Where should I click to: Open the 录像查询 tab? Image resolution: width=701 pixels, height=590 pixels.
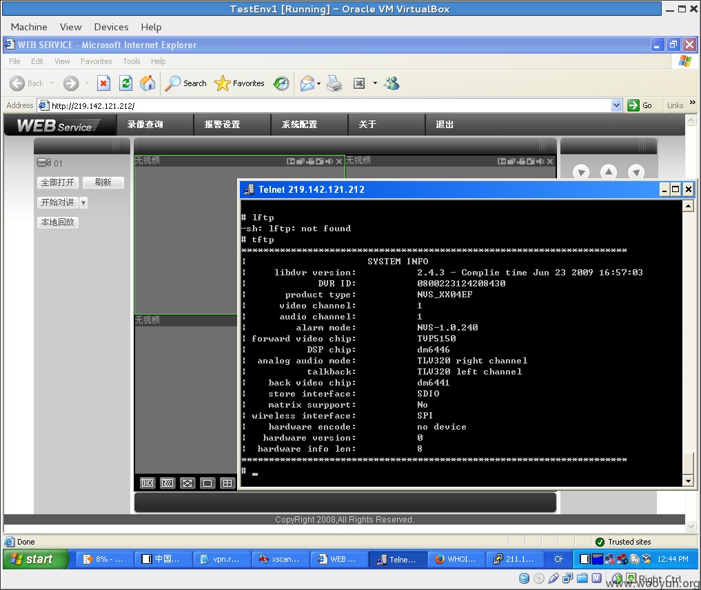click(x=145, y=125)
